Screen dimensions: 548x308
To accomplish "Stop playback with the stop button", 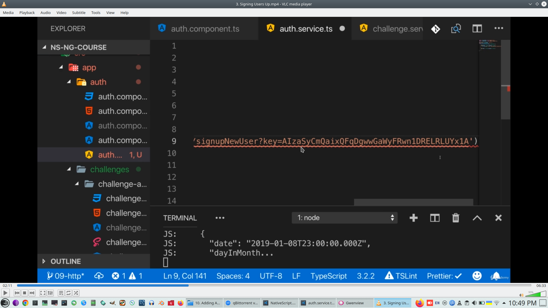I will coord(25,293).
